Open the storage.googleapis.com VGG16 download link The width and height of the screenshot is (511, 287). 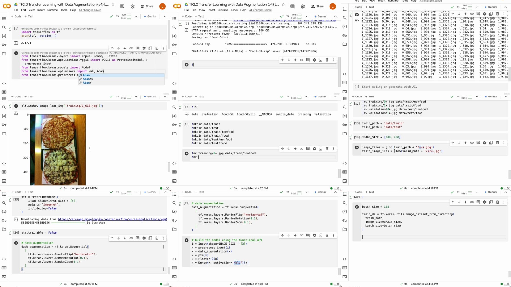pos(112,219)
